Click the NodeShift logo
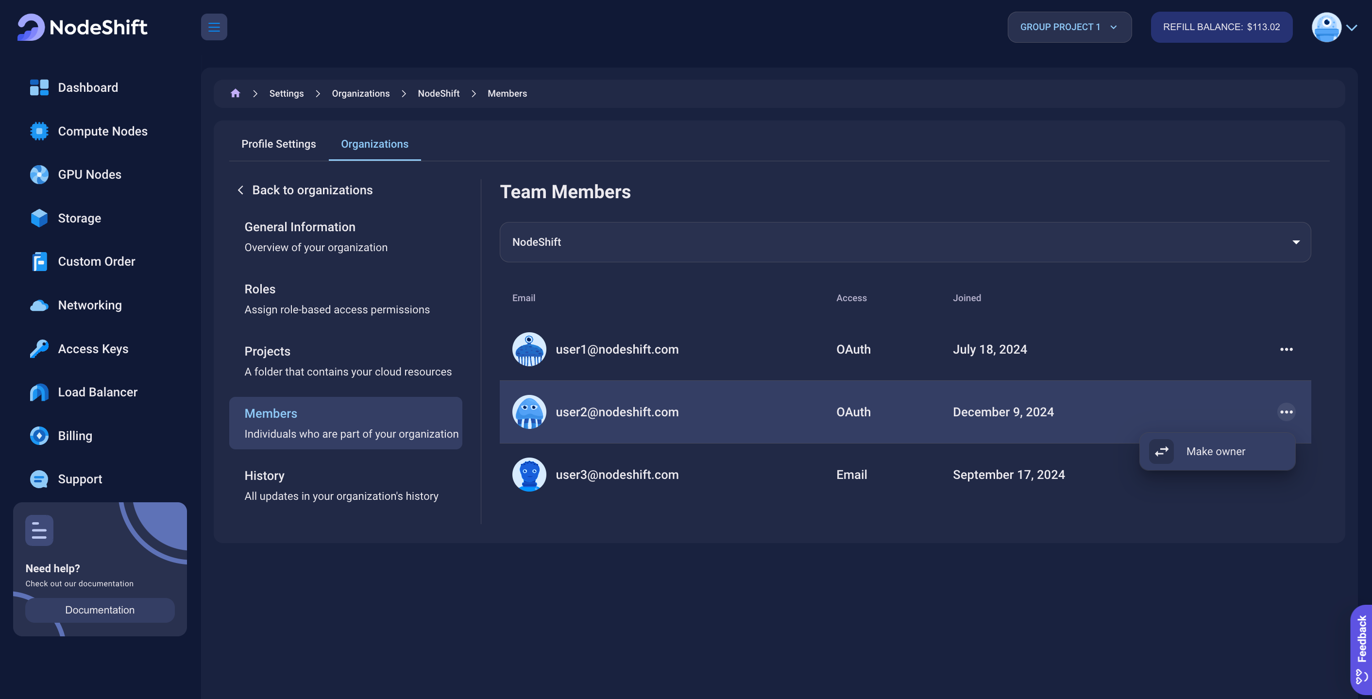 (x=83, y=27)
